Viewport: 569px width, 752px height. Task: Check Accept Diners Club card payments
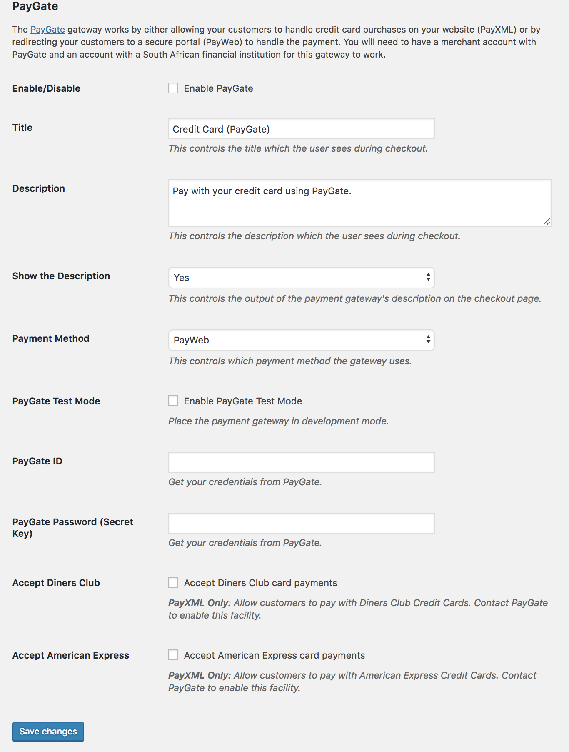tap(173, 582)
